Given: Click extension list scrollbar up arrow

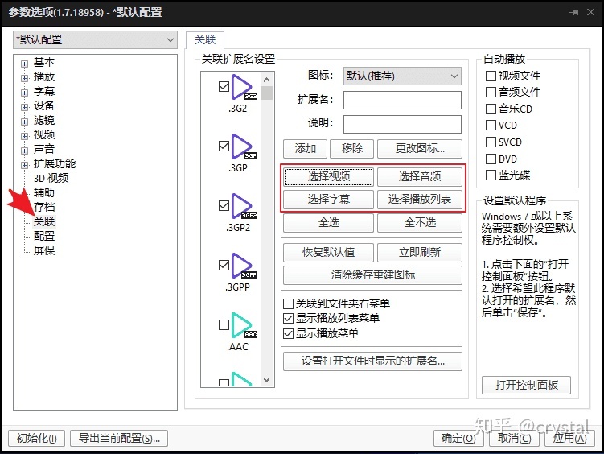Looking at the screenshot, I should (x=266, y=80).
